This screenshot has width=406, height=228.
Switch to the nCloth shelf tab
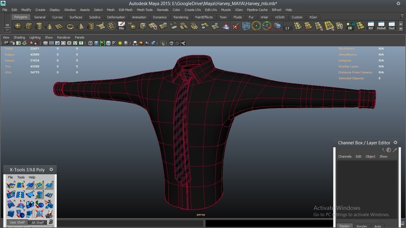tap(280, 17)
